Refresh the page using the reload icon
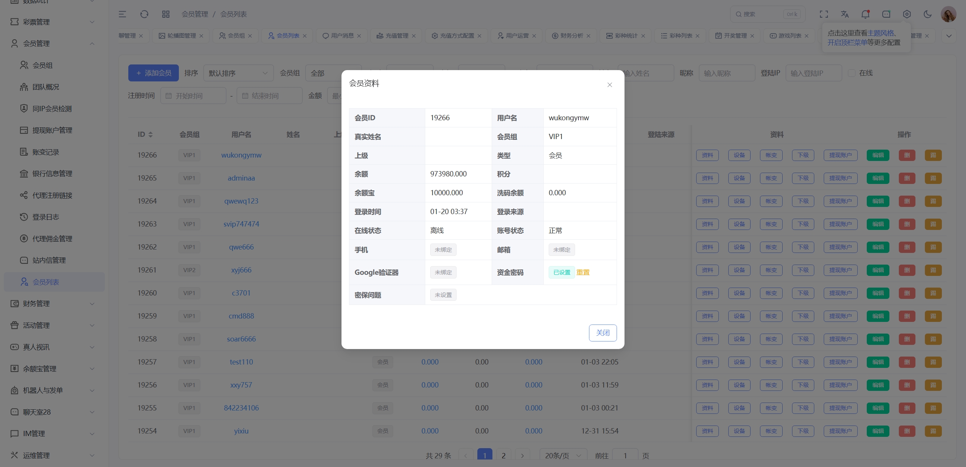The height and width of the screenshot is (467, 966). (x=144, y=14)
